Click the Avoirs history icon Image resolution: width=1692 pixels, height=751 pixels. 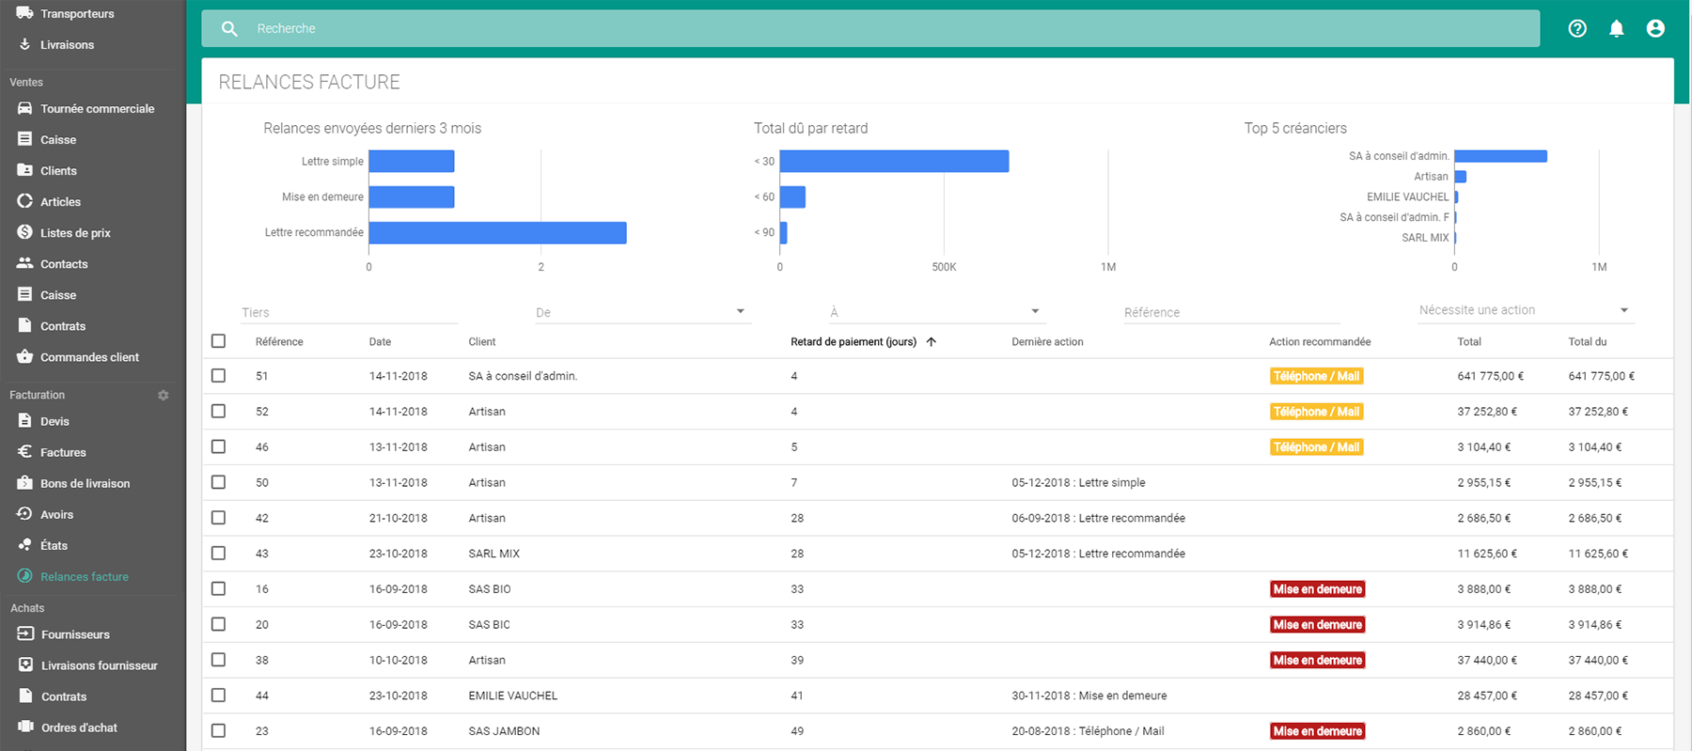point(24,514)
